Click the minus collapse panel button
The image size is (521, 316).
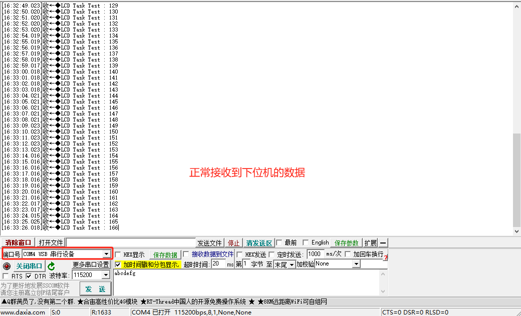(383, 242)
